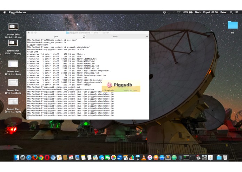This screenshot has width=242, height=172.
Task: Click the date and time in menu bar
Action: 206,12
